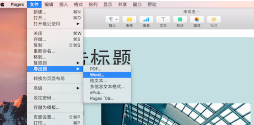
Task: Click the 标题 heading text in document
Action: (111, 57)
